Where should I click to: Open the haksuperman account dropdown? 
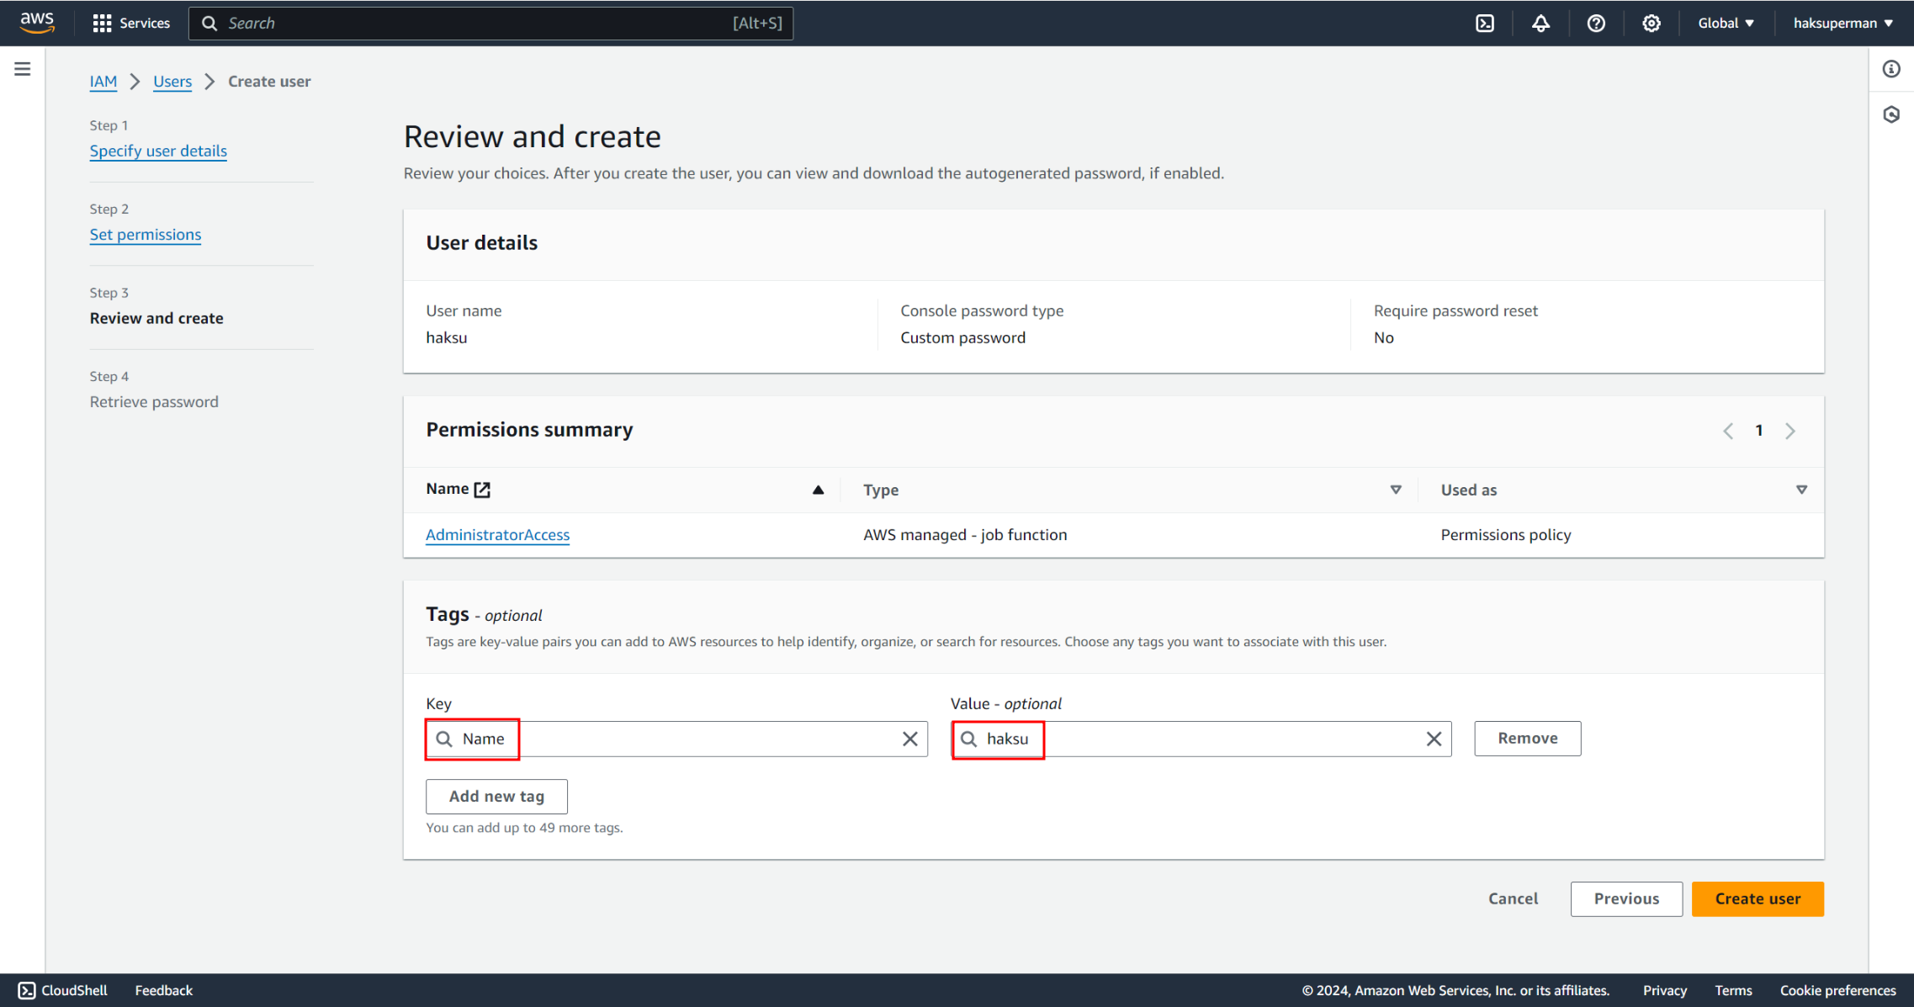[1842, 23]
